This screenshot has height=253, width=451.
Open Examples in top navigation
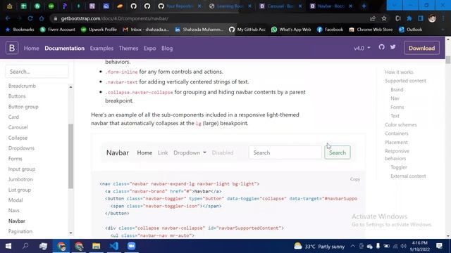[x=101, y=48]
